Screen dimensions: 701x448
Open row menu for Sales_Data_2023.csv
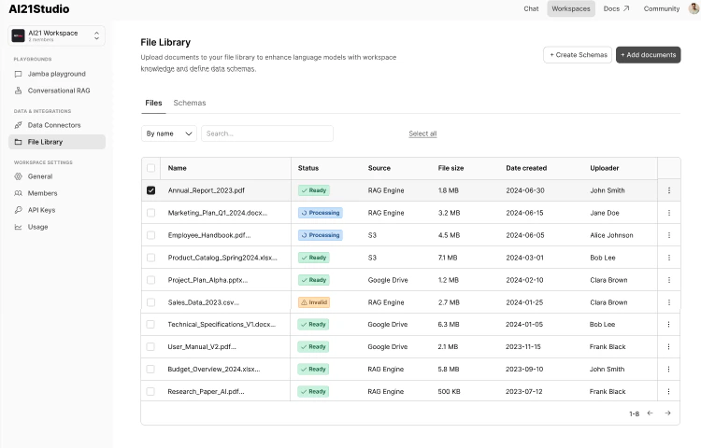(x=669, y=302)
